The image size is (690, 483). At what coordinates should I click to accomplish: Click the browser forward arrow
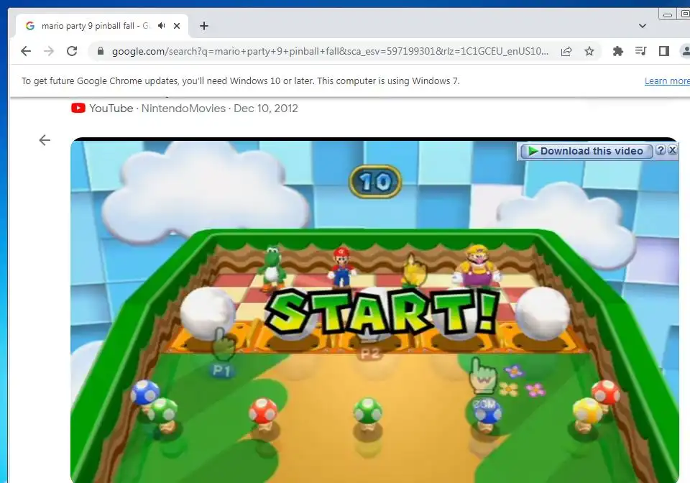49,52
